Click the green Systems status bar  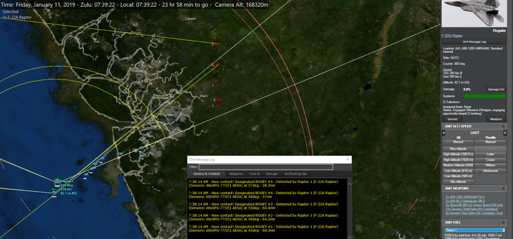click(485, 96)
